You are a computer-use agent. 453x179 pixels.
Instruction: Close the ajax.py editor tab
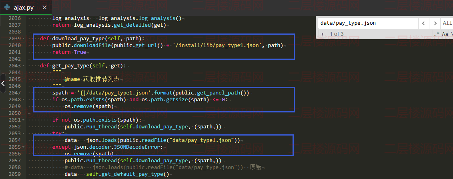[x=44, y=8]
